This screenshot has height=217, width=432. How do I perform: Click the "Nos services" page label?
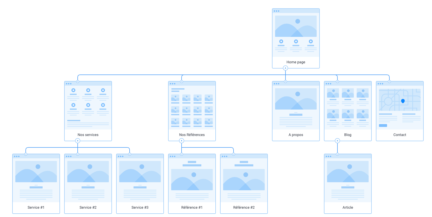(x=88, y=135)
